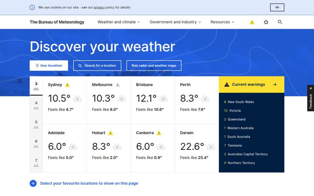Select the 6 JUL date tab
This screenshot has width=314, height=196.
tap(36, 144)
